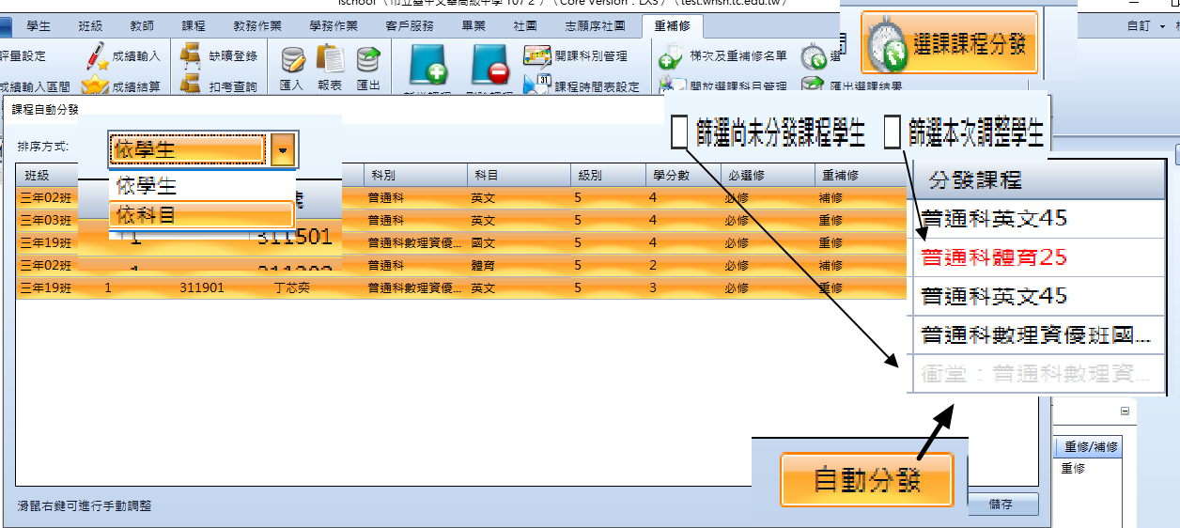Click the blue delete-course icon with red minus
This screenshot has height=528, width=1180.
click(x=489, y=67)
